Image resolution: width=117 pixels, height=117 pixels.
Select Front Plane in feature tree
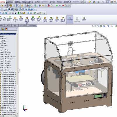pyautogui.click(x=4, y=41)
